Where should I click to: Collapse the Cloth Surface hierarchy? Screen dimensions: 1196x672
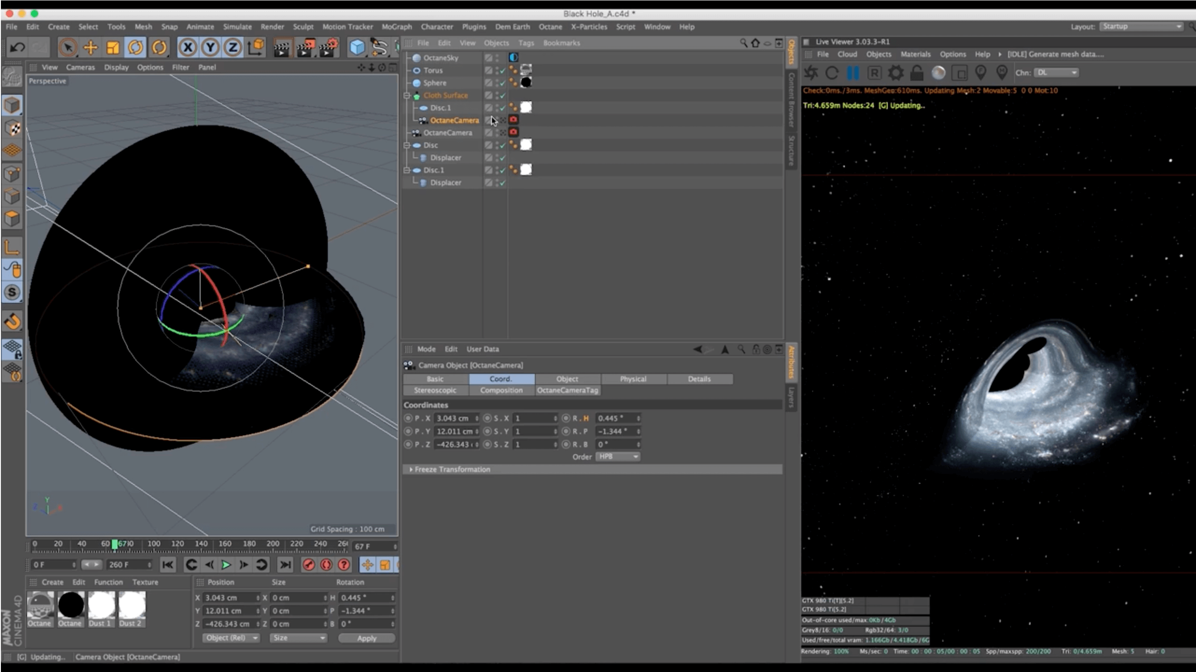tap(407, 95)
